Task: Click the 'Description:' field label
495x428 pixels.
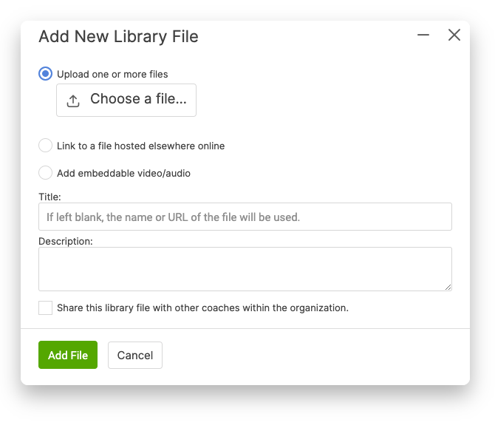Action: click(x=66, y=241)
